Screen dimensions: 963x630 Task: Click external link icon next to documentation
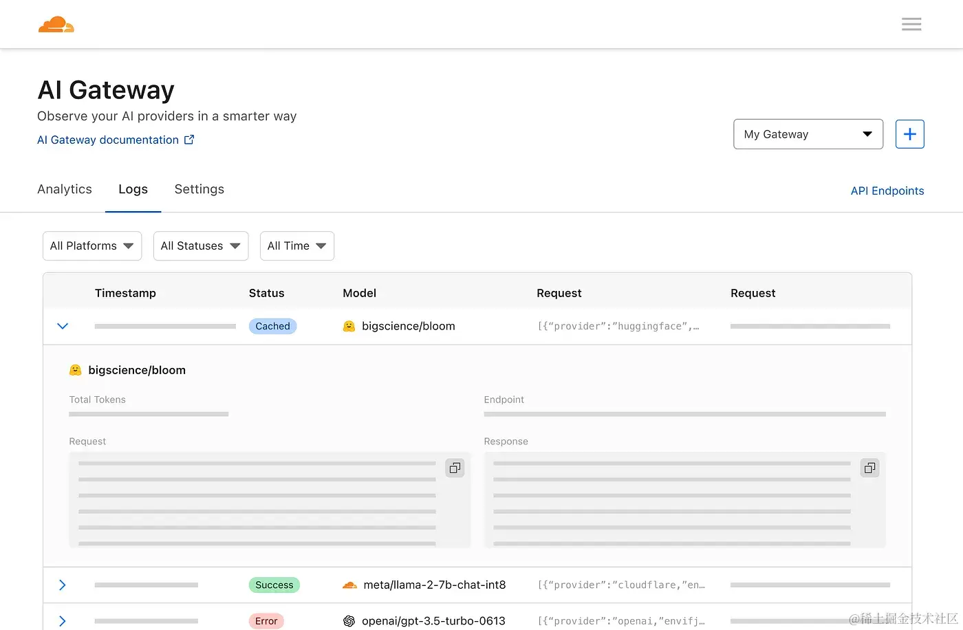(x=189, y=140)
